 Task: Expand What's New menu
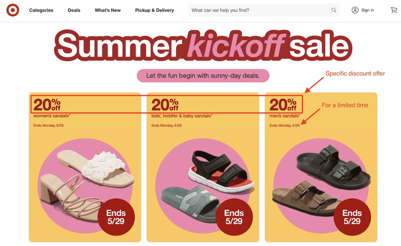[x=108, y=10]
